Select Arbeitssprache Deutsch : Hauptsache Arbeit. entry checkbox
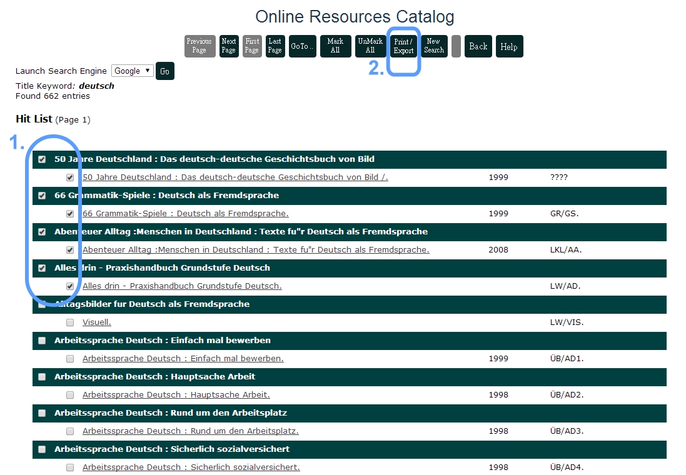This screenshot has width=686, height=475. tap(70, 395)
